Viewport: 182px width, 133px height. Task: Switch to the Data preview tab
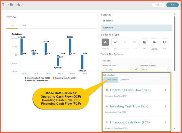pos(24,25)
